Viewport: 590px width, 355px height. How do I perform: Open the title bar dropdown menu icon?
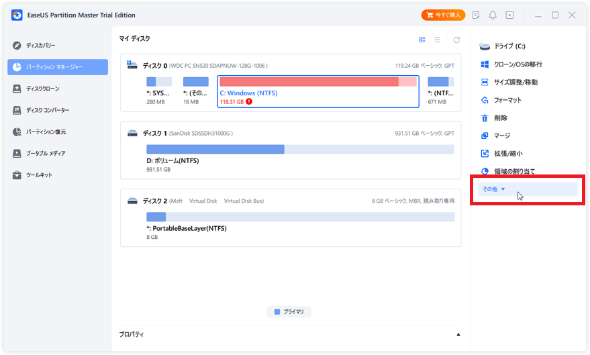click(510, 15)
